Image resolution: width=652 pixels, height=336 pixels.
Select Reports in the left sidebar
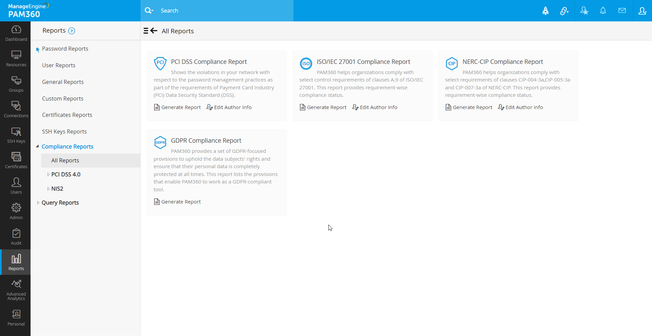pyautogui.click(x=16, y=262)
